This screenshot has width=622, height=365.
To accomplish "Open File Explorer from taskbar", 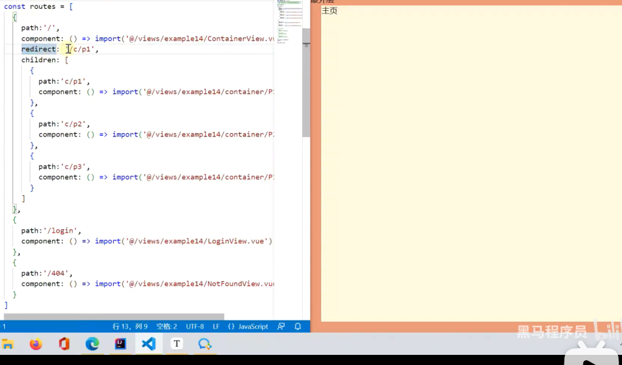I will click(7, 344).
